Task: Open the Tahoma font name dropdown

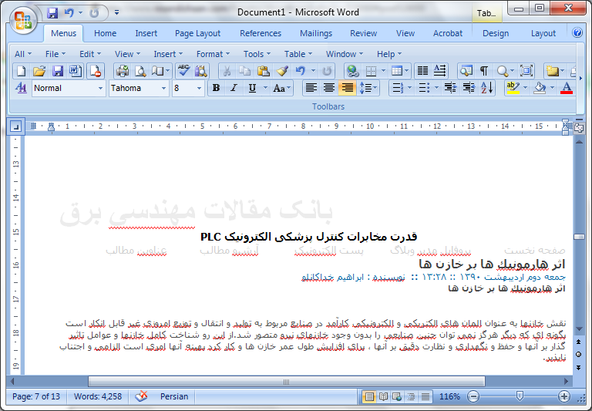Action: [163, 89]
